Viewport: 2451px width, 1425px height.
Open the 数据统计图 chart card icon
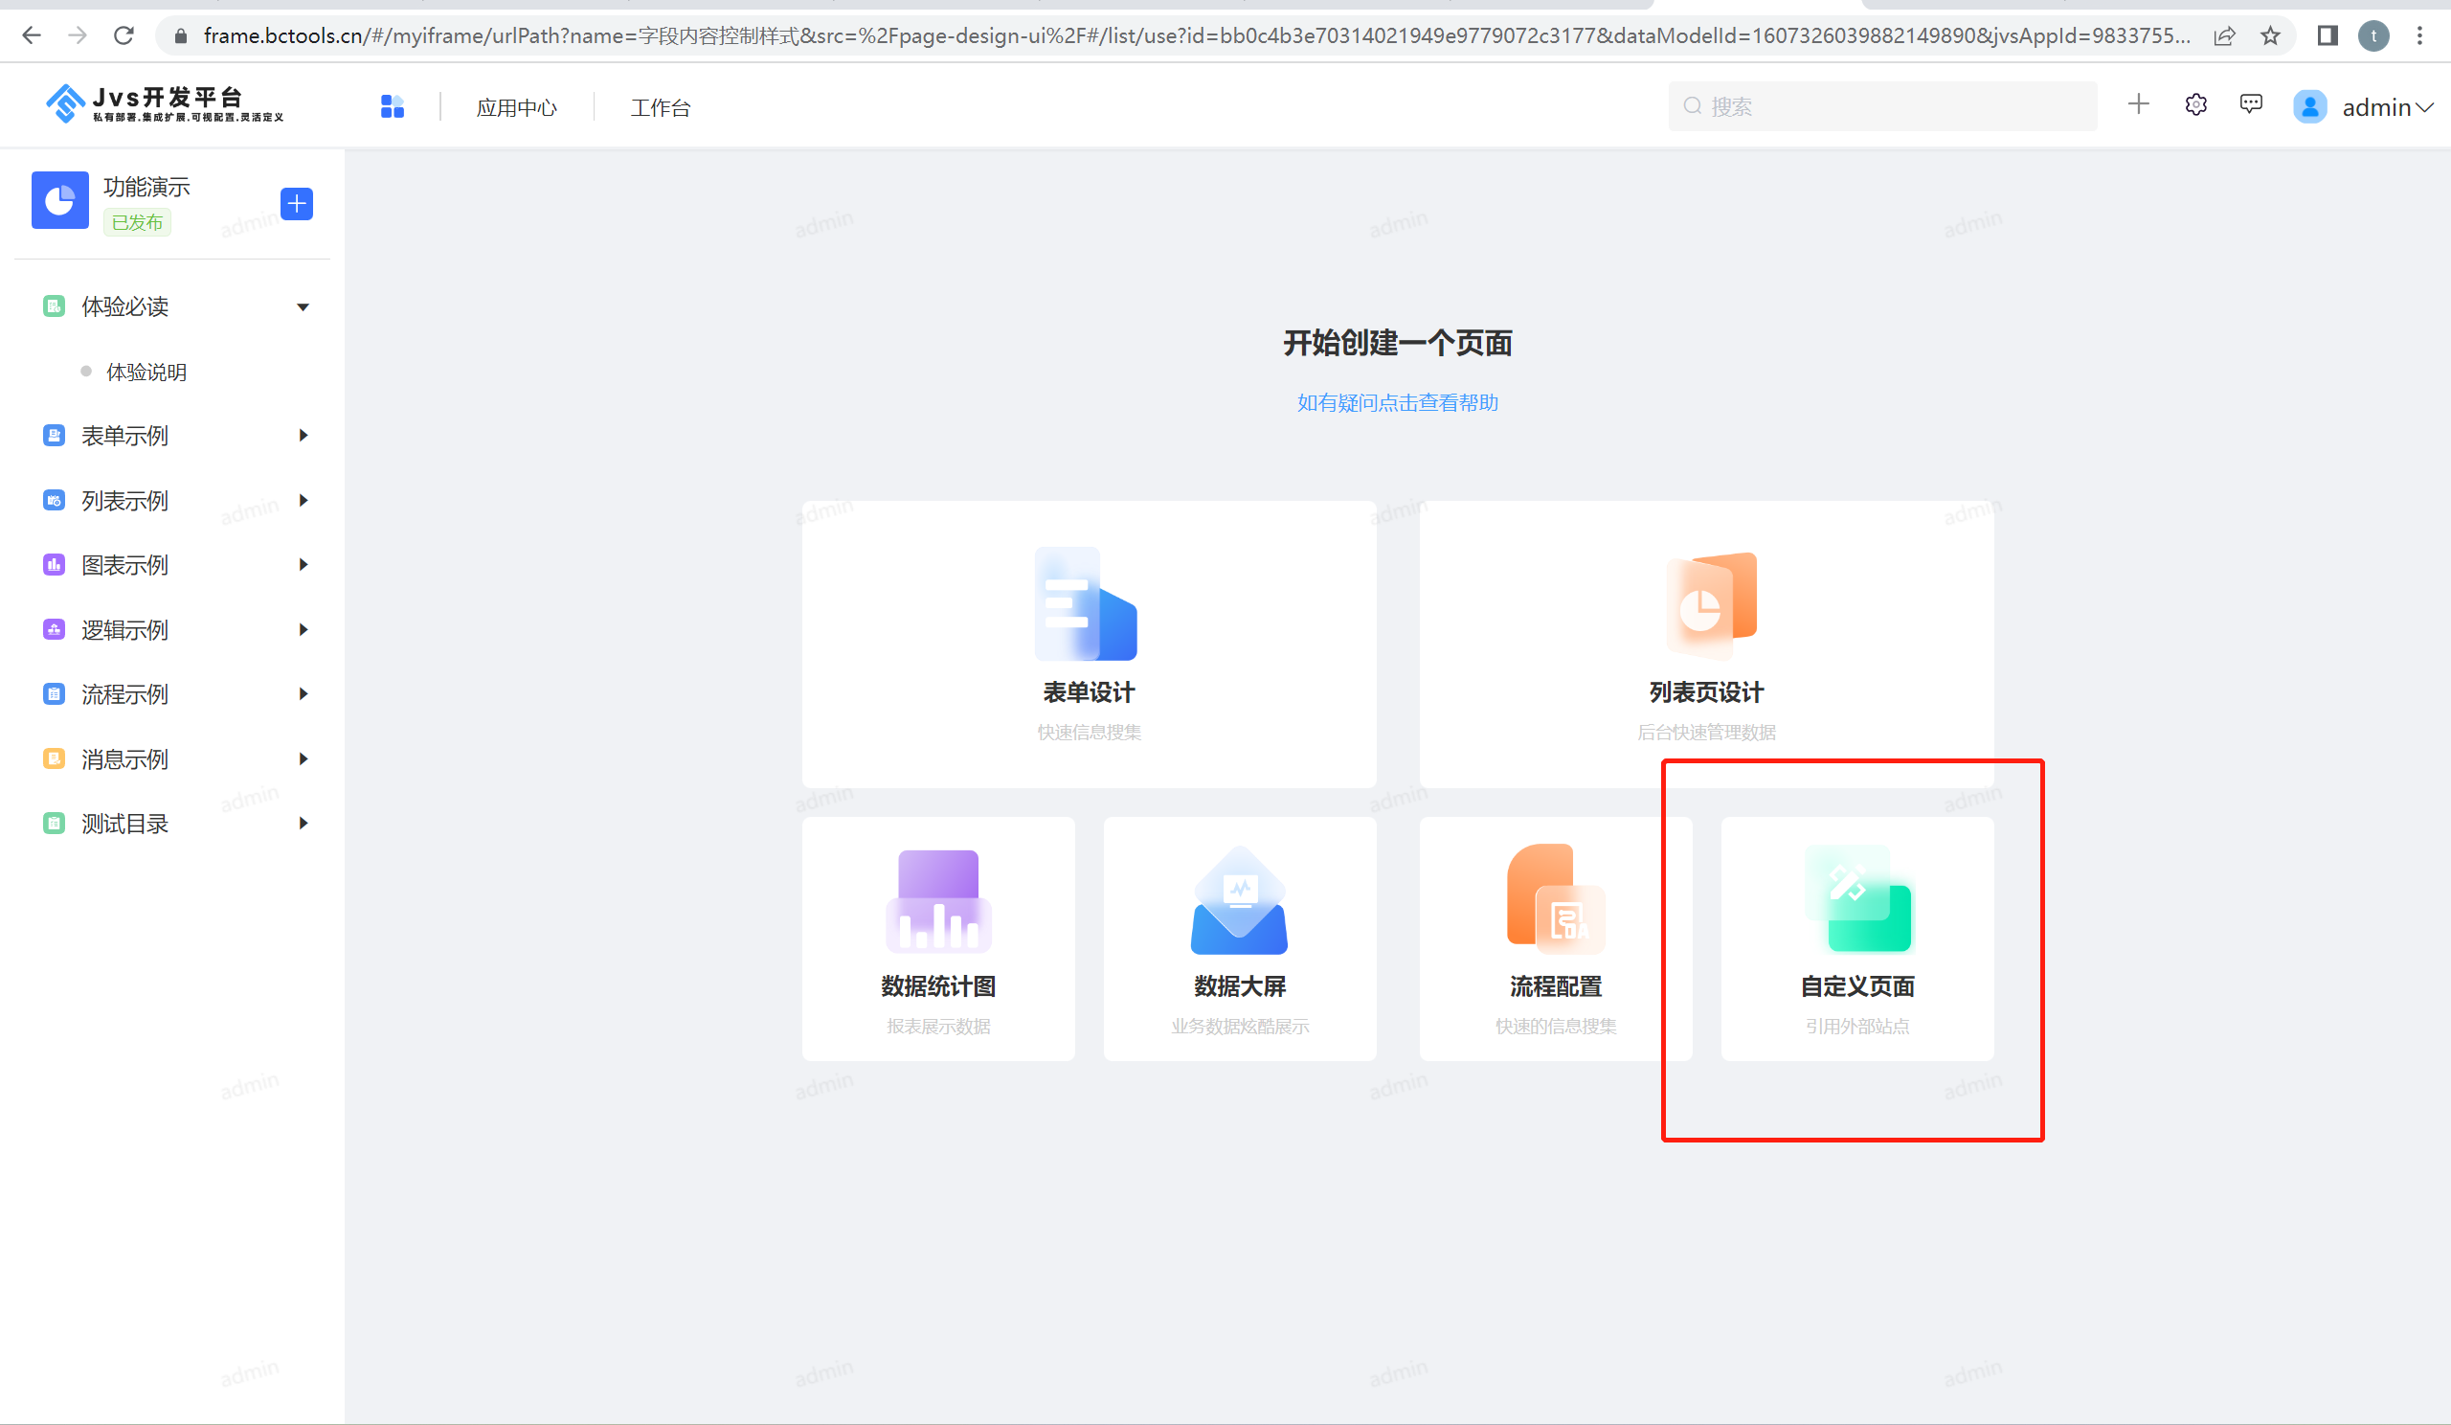pos(937,901)
